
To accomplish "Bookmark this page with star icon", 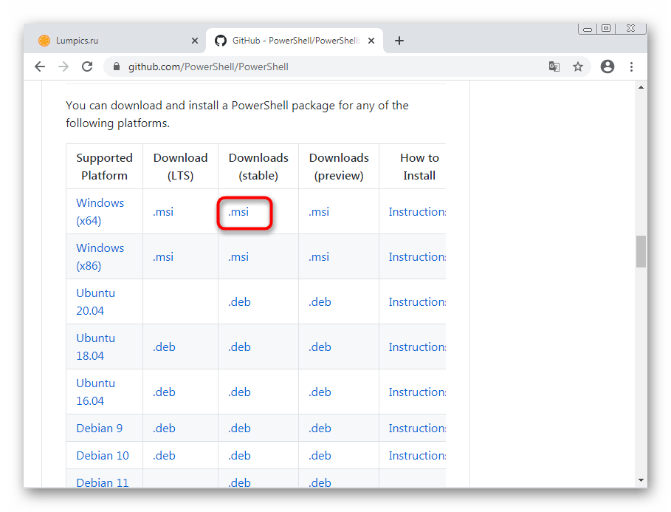I will [578, 66].
